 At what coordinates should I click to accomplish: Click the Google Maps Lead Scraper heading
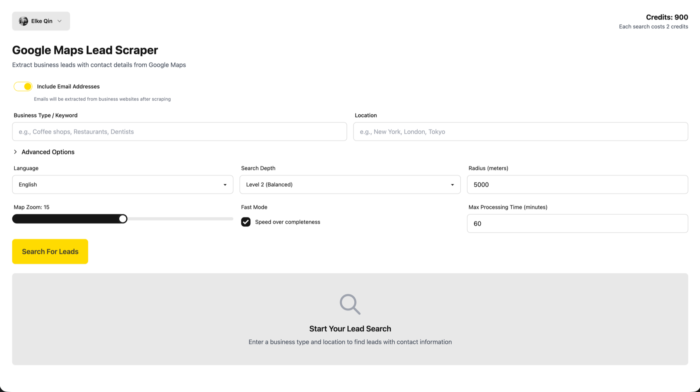point(85,50)
